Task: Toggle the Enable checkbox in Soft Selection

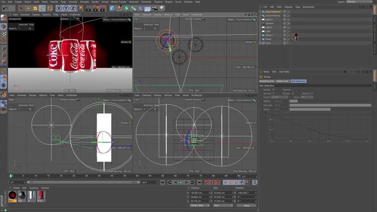Action: 273,90
